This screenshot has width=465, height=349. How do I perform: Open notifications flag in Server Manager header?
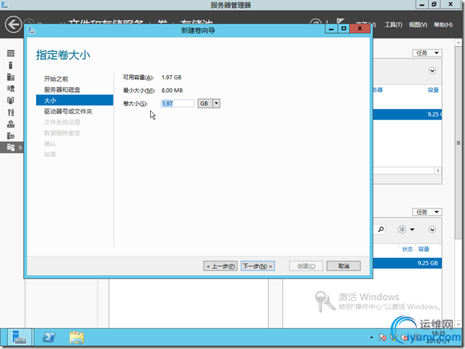coord(340,22)
